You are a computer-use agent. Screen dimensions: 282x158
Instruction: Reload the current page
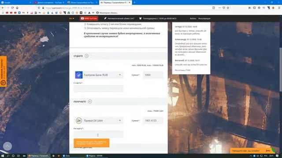coord(12,8)
